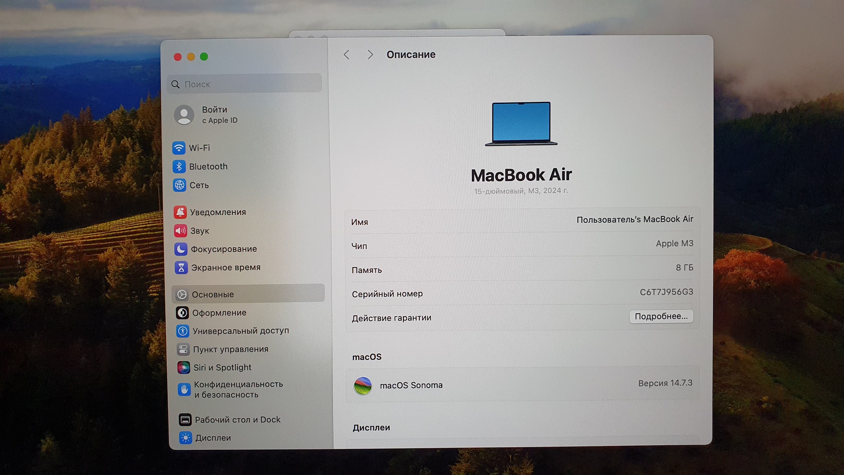Click the computer name field value
844x475 pixels.
(634, 219)
